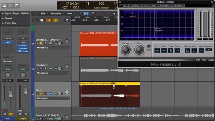Toggle the PAZ Peak Hold button
Image resolution: width=215 pixels, height=121 pixels.
tap(187, 51)
